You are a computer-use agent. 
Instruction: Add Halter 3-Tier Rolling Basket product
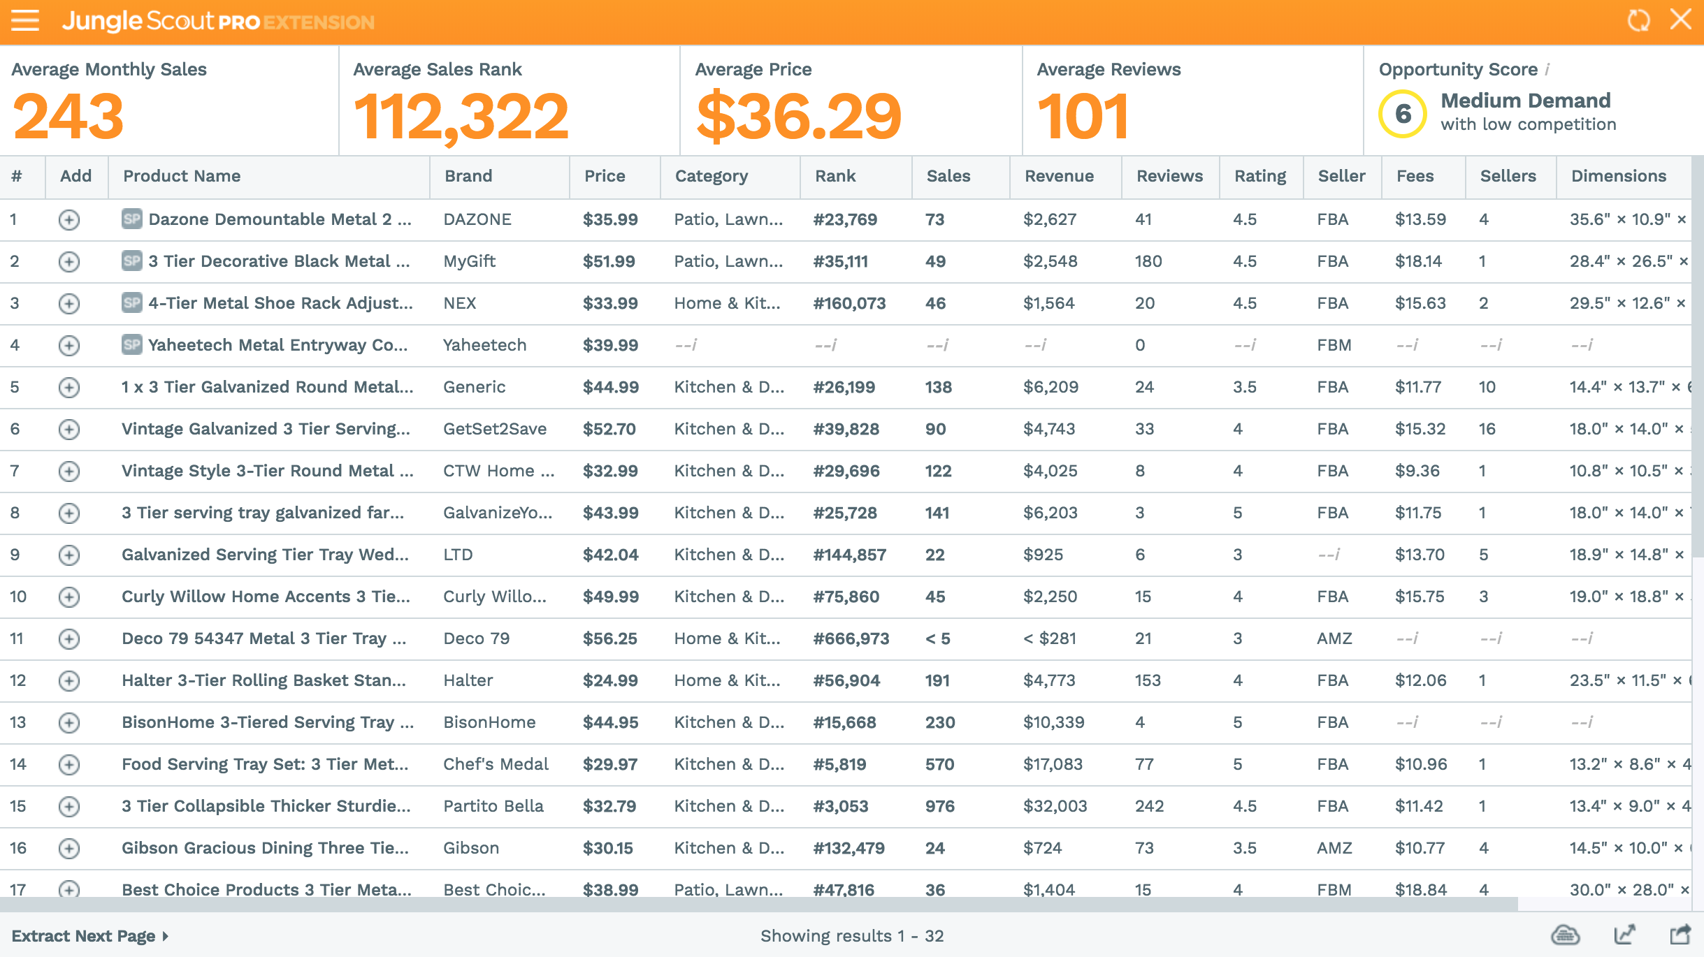click(x=68, y=681)
